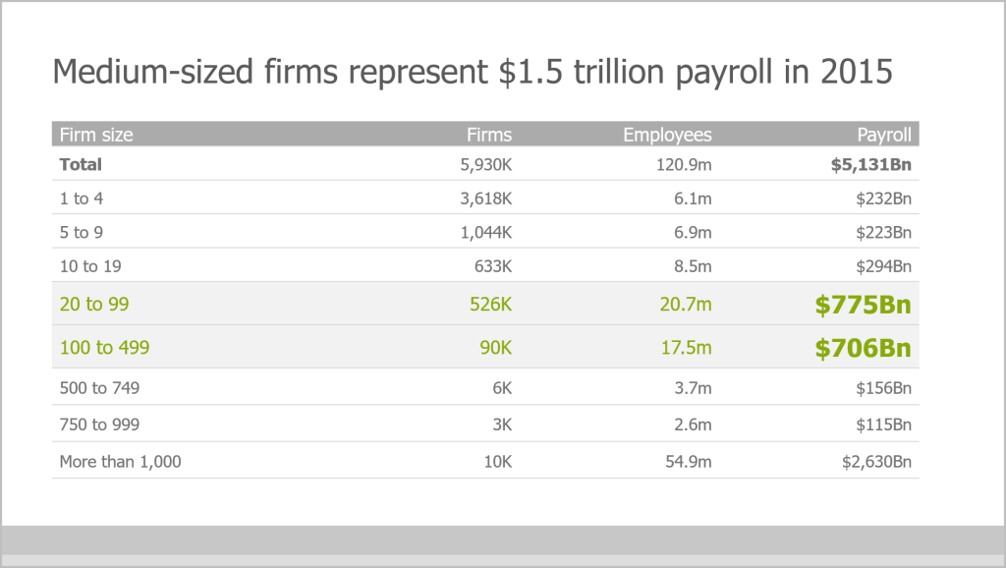Select the 17.5m employees value
The width and height of the screenshot is (1006, 568).
[x=685, y=347]
